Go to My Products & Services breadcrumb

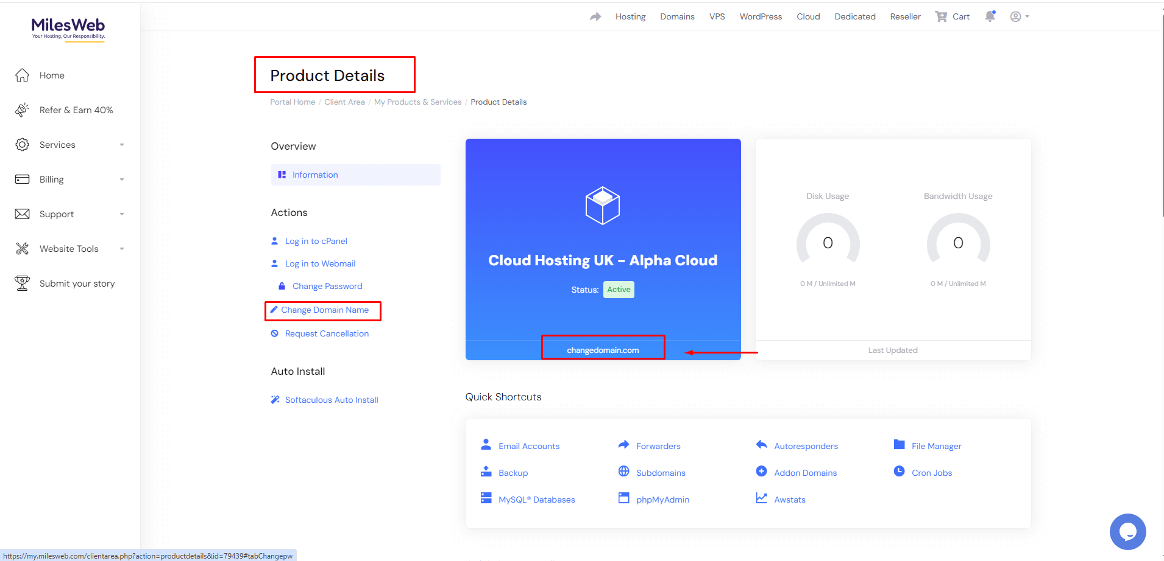click(417, 102)
